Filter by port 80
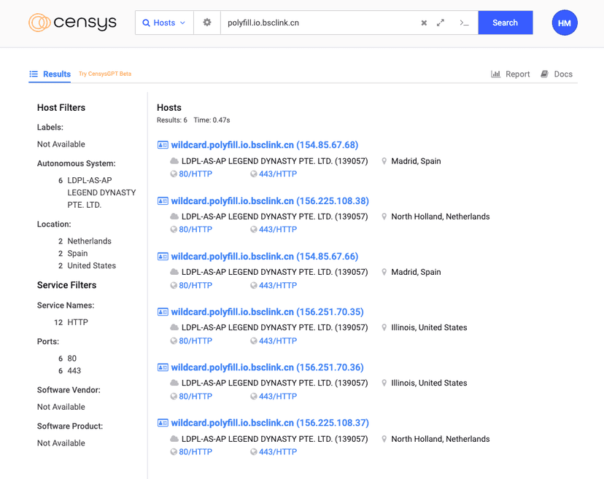Image resolution: width=604 pixels, height=479 pixels. pyautogui.click(x=72, y=359)
